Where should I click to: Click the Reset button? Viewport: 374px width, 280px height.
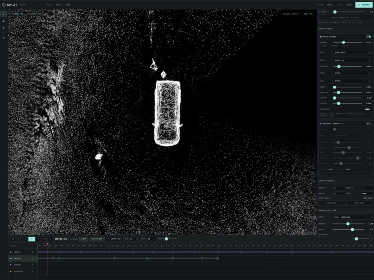coord(350,5)
